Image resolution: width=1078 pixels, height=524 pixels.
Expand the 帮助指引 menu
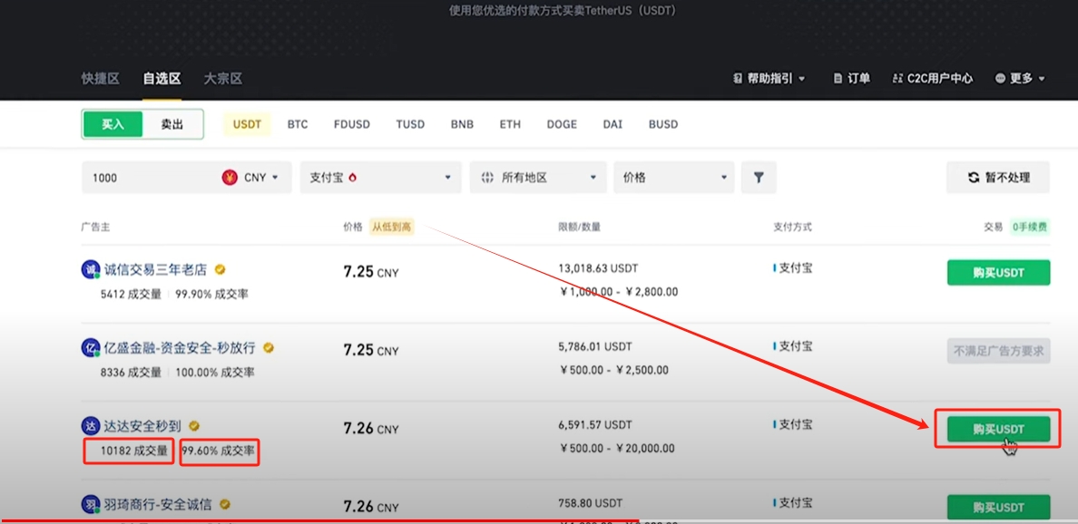769,78
